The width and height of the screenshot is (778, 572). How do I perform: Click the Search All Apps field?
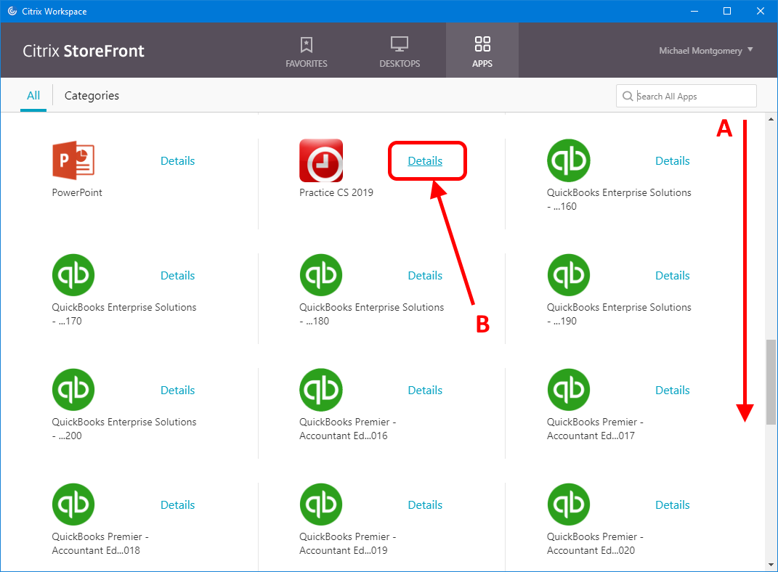pyautogui.click(x=686, y=96)
